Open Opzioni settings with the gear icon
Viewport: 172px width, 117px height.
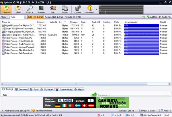tap(78, 10)
